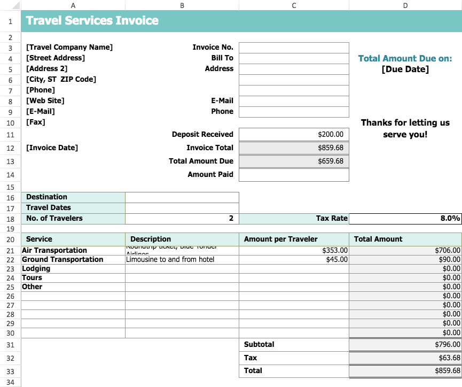This screenshot has height=387, width=462.
Task: Select column C header
Action: pyautogui.click(x=294, y=5)
